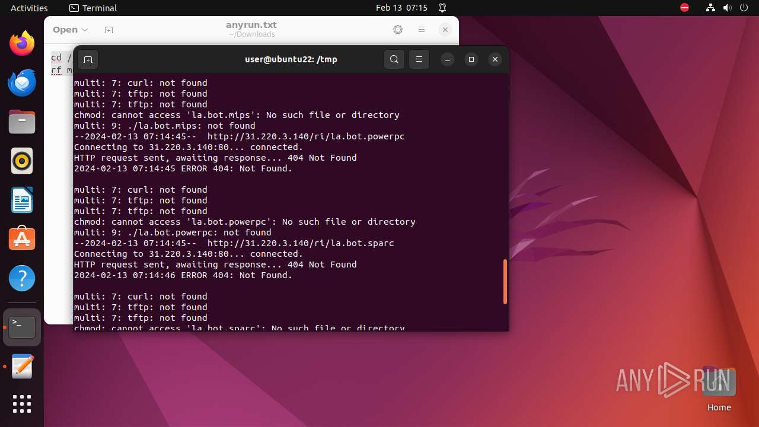This screenshot has width=759, height=427.
Task: Launch LibreOffice Writer from the dock
Action: [x=22, y=200]
